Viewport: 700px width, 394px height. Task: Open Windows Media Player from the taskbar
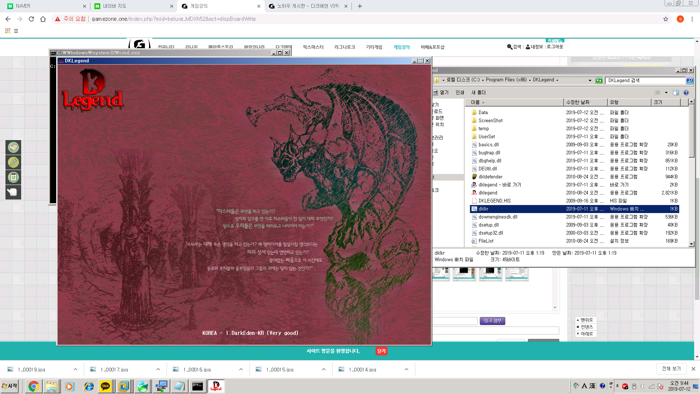(x=70, y=386)
